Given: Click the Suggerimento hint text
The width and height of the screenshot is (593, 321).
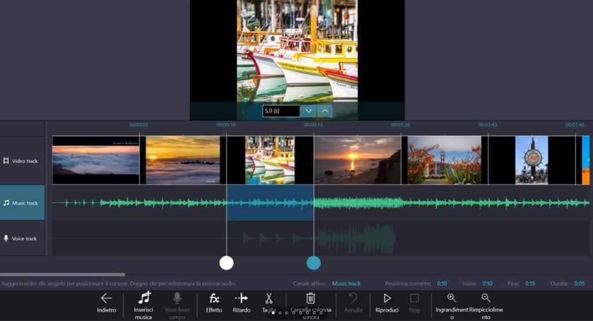Looking at the screenshot, I should click(x=119, y=283).
